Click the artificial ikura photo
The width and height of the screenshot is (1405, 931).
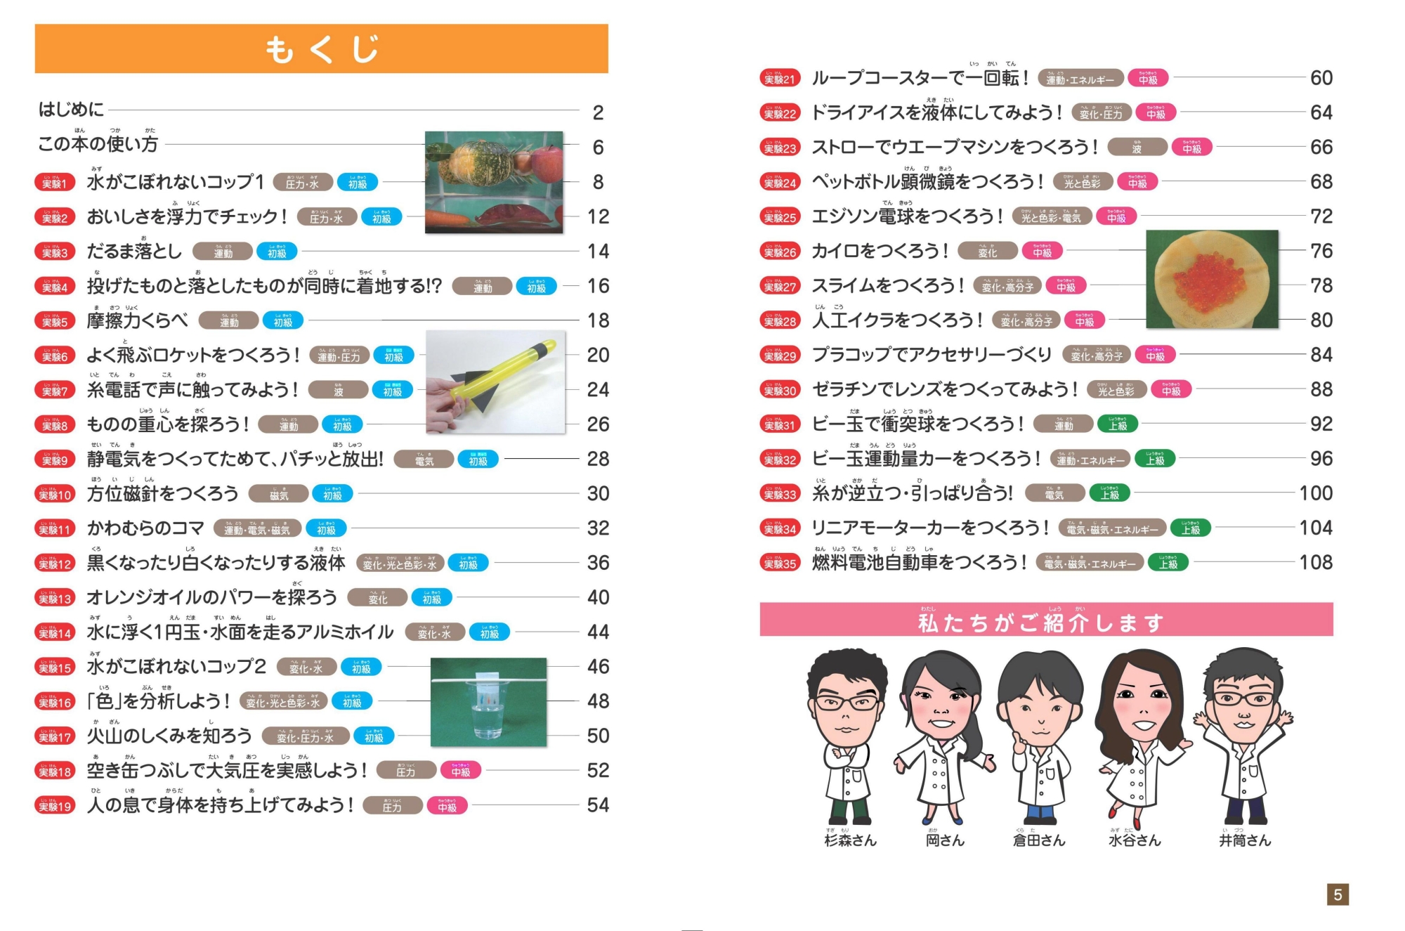tap(1212, 279)
